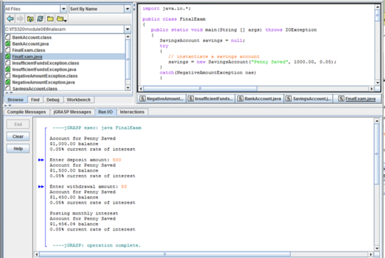Click the Help button in Run I/O
This screenshot has height=258, width=385.
(x=18, y=149)
